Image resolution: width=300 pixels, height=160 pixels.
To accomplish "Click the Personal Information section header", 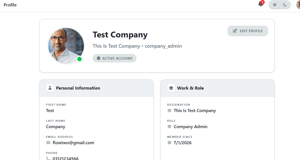I will pyautogui.click(x=96, y=88).
